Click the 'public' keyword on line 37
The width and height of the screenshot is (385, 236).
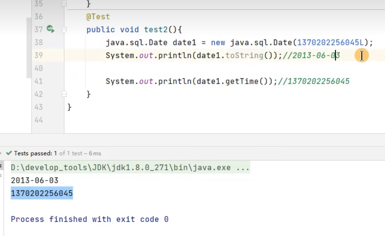point(101,30)
